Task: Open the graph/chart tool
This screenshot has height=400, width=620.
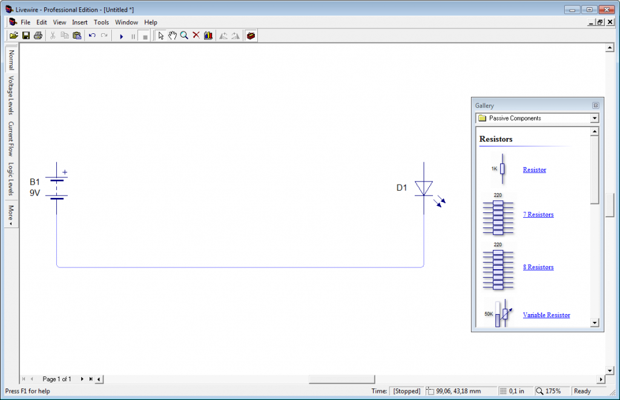Action: point(208,35)
